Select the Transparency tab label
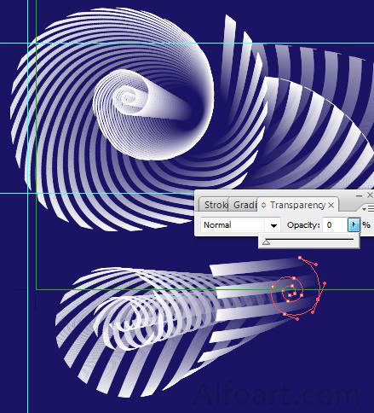 [297, 205]
